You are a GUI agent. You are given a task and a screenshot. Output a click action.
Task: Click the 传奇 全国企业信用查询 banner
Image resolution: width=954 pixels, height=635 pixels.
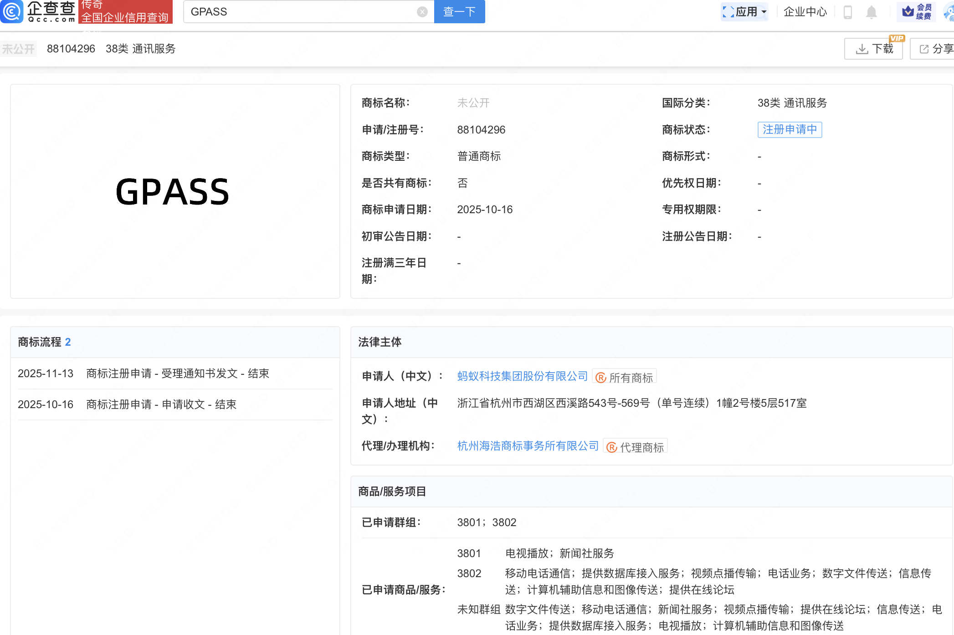click(x=125, y=12)
